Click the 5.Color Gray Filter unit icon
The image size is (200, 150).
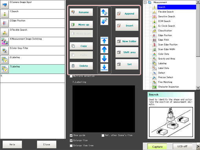[5, 51]
